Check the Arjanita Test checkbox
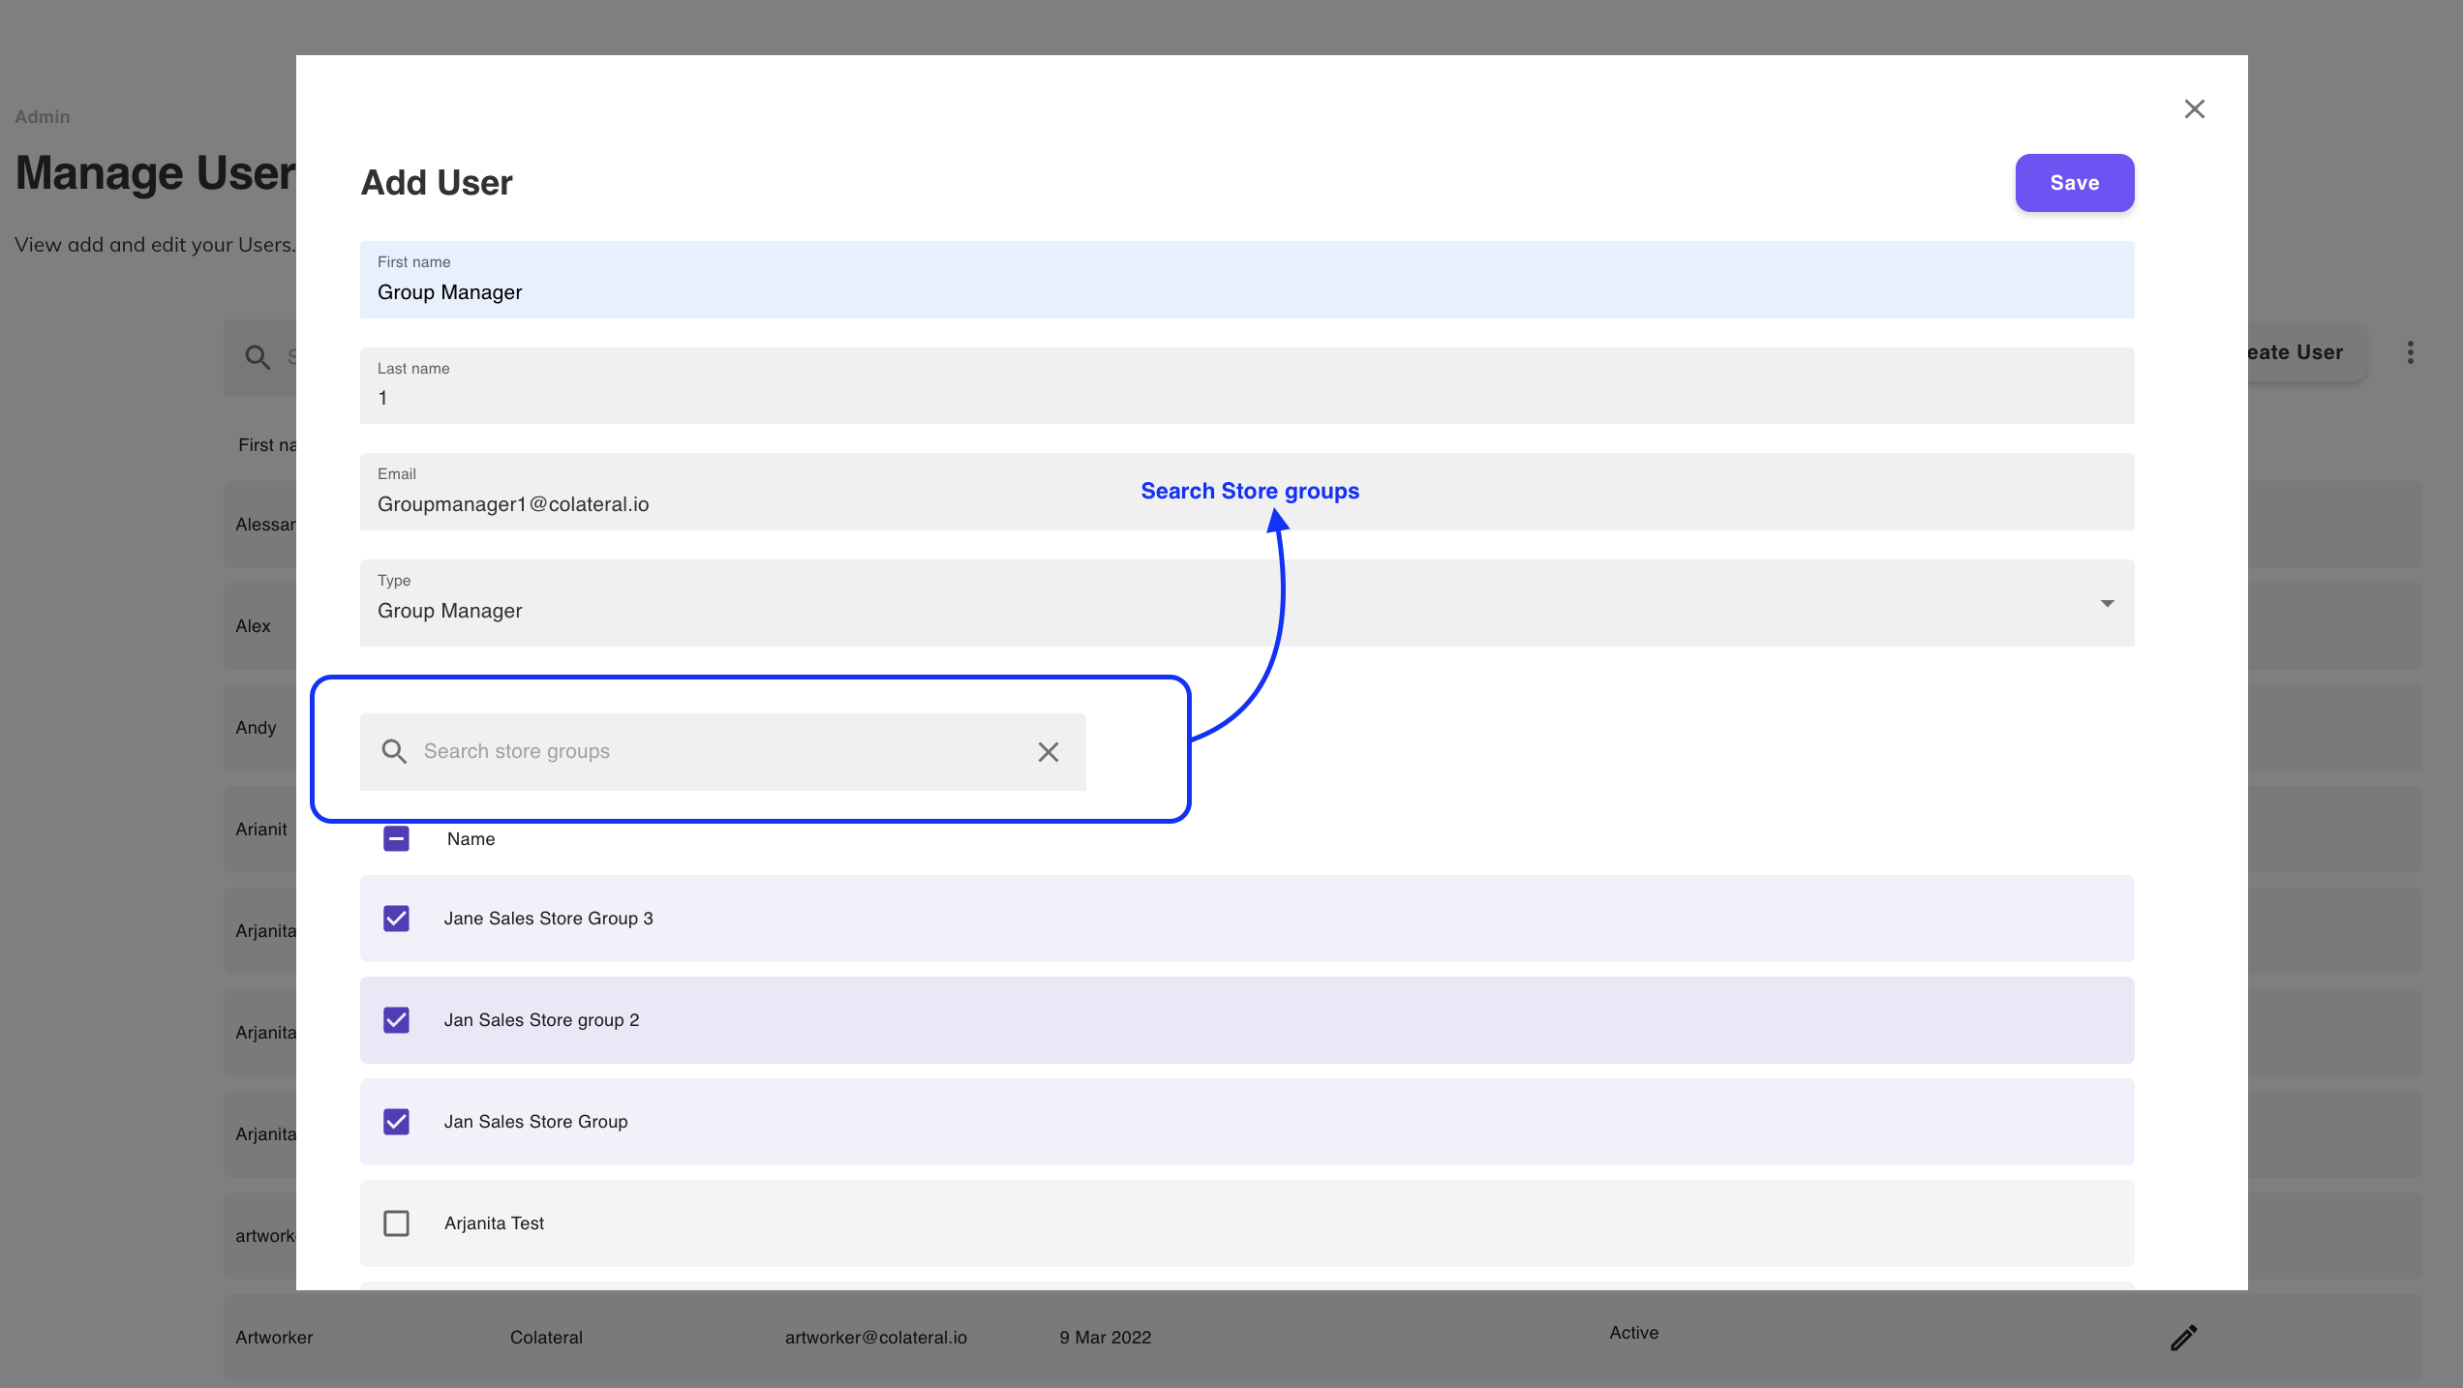 coord(396,1223)
